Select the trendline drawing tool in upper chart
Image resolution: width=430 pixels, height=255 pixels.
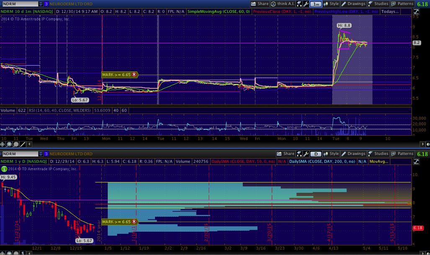click(x=22, y=144)
